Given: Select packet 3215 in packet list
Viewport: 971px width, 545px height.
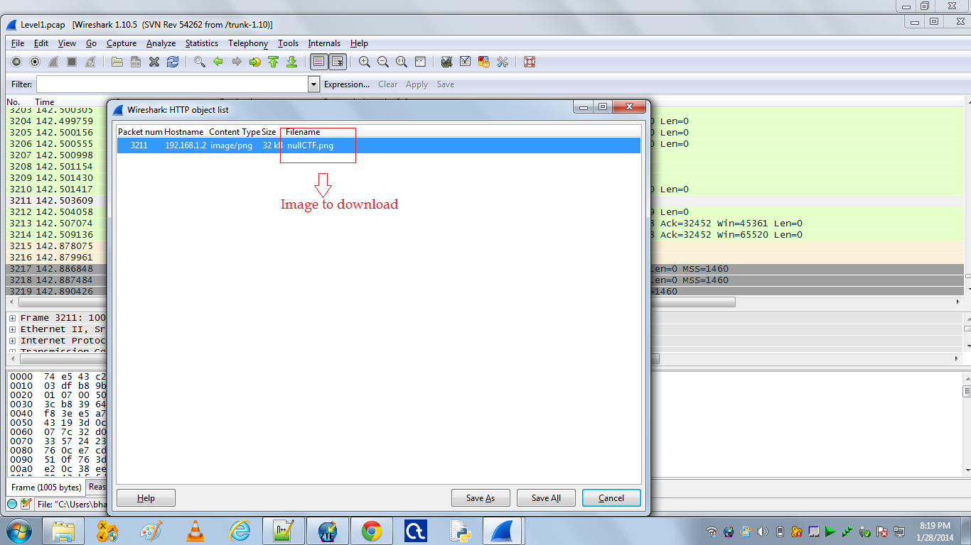Looking at the screenshot, I should 57,246.
